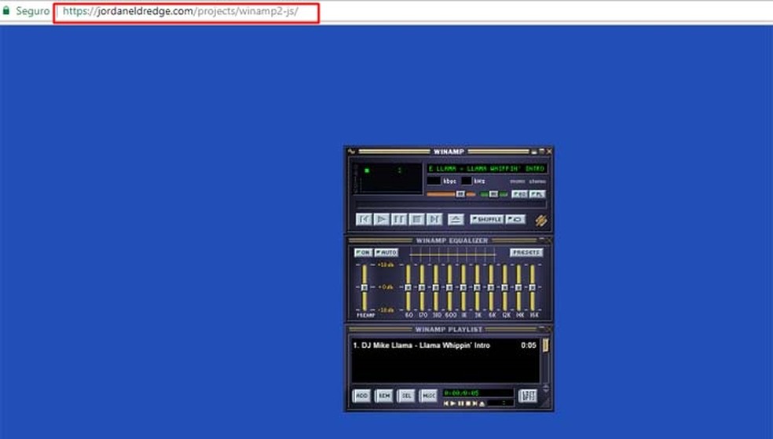The image size is (773, 439).
Task: Open the playlist SEL menu
Action: click(x=406, y=396)
